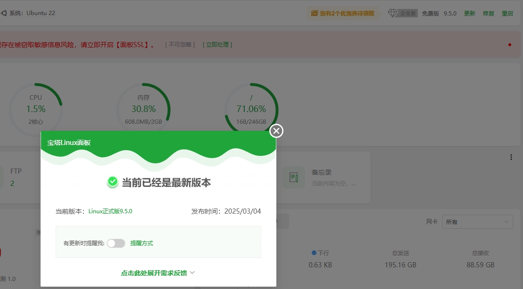The width and height of the screenshot is (523, 289).
Task: Open the coupon notice 您有2个优惠券待领取
Action: coord(343,13)
